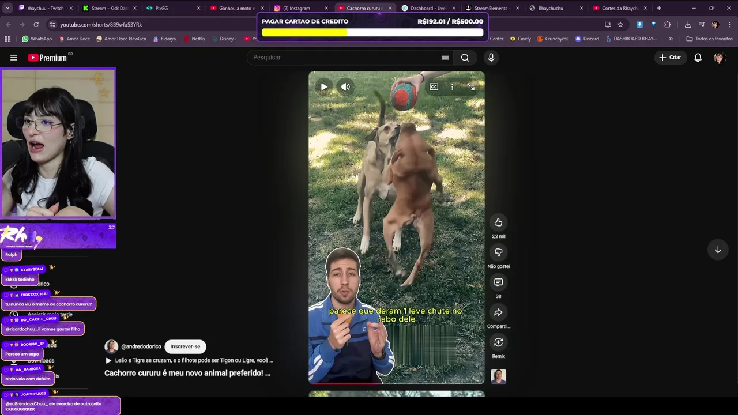Reload the current page

click(36, 24)
